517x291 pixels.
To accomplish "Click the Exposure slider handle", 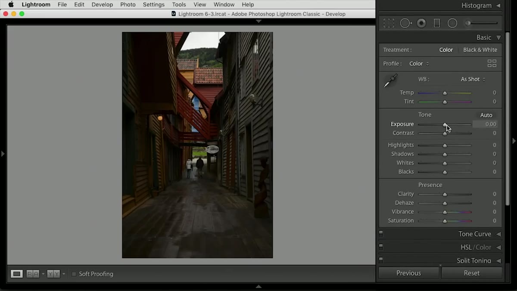I will pos(445,124).
